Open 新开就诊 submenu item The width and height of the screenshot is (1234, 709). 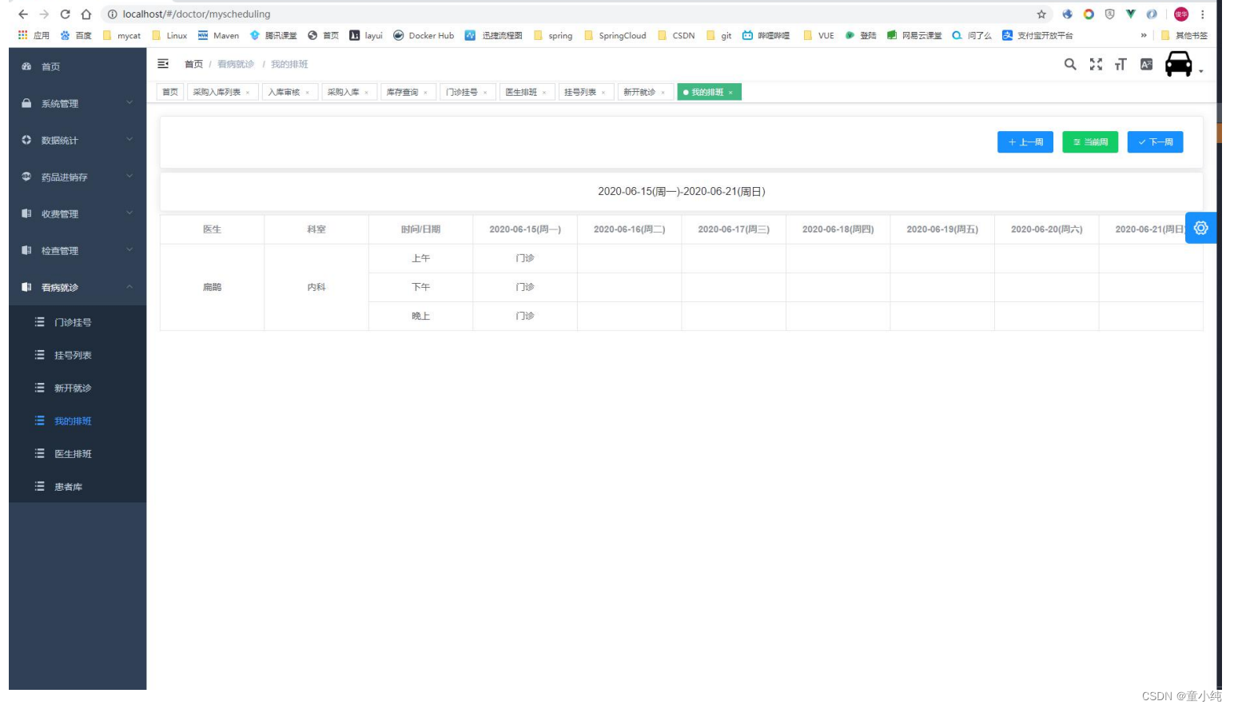coord(78,388)
